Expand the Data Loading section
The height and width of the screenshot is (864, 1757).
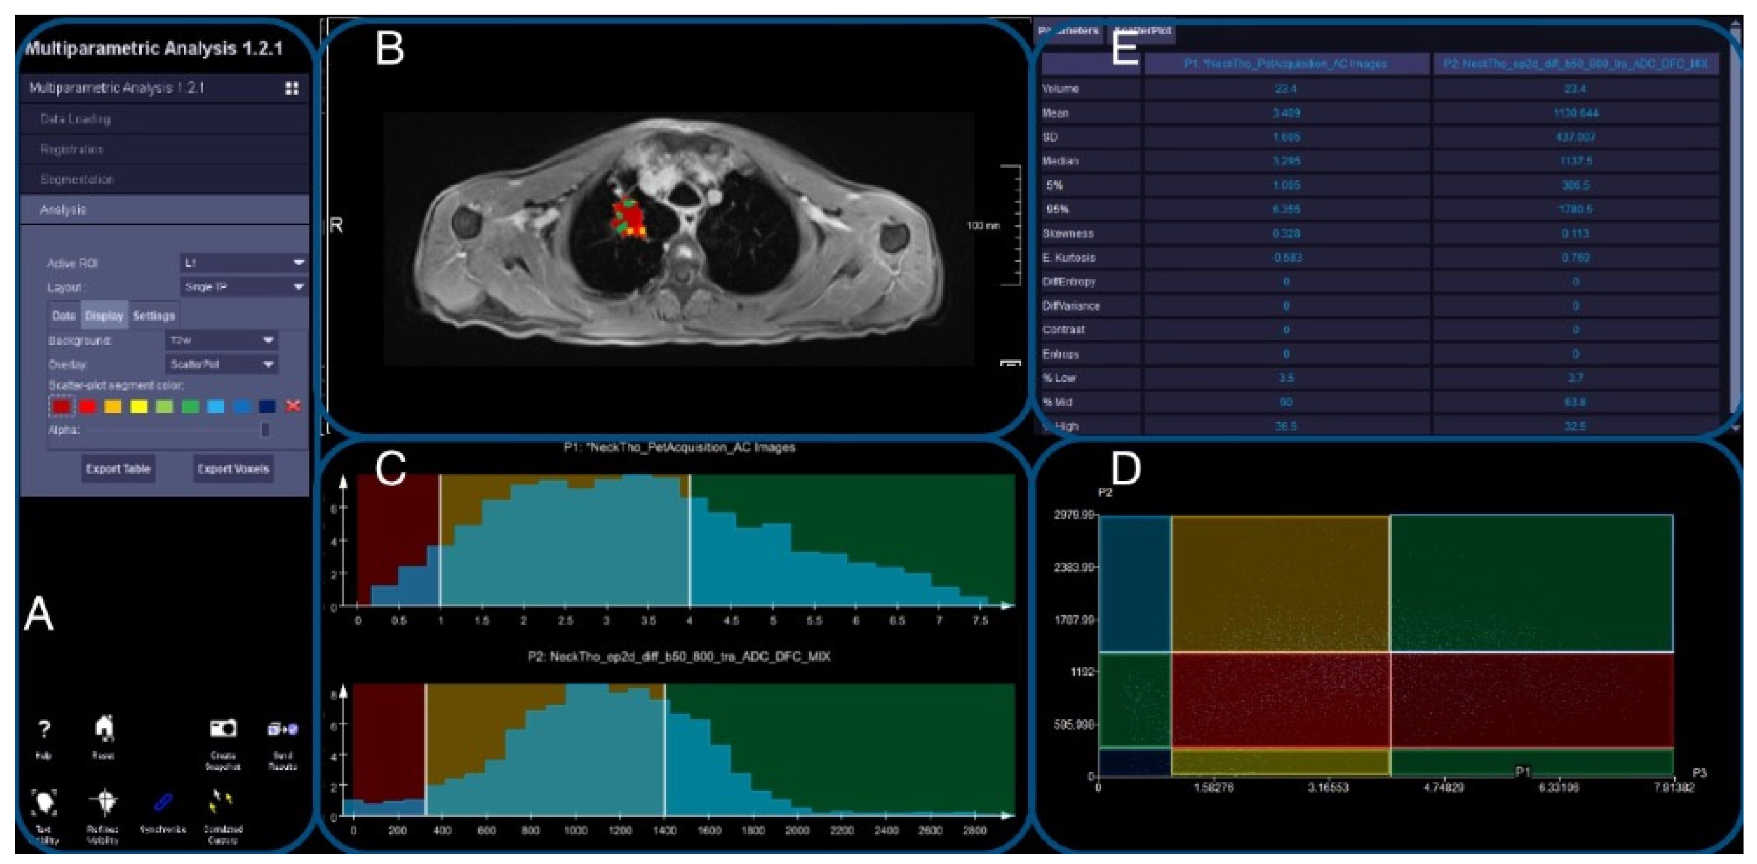click(x=164, y=118)
